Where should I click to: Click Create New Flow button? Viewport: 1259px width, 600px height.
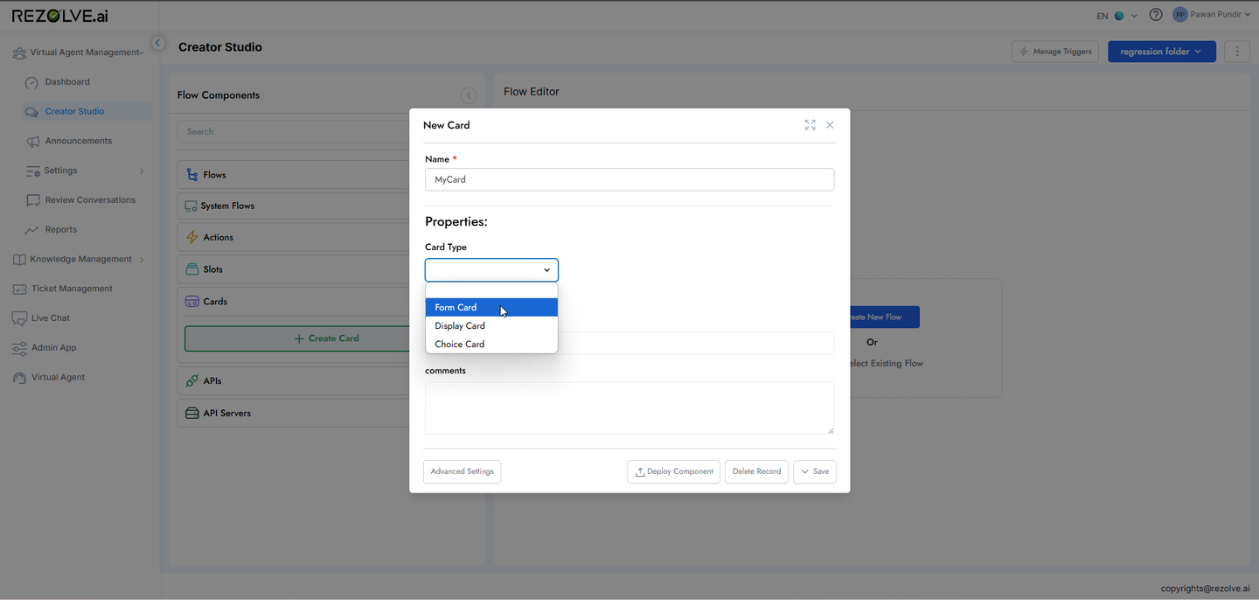pos(883,317)
